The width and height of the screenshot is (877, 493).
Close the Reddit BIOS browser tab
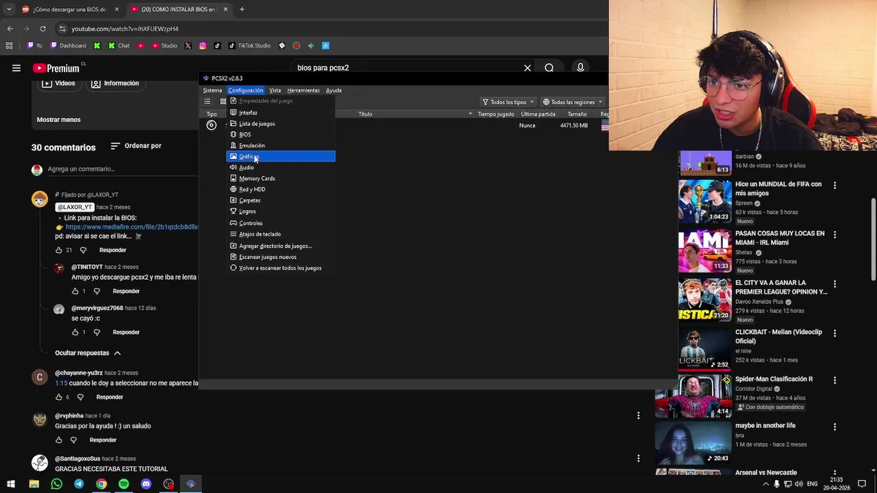click(x=116, y=10)
